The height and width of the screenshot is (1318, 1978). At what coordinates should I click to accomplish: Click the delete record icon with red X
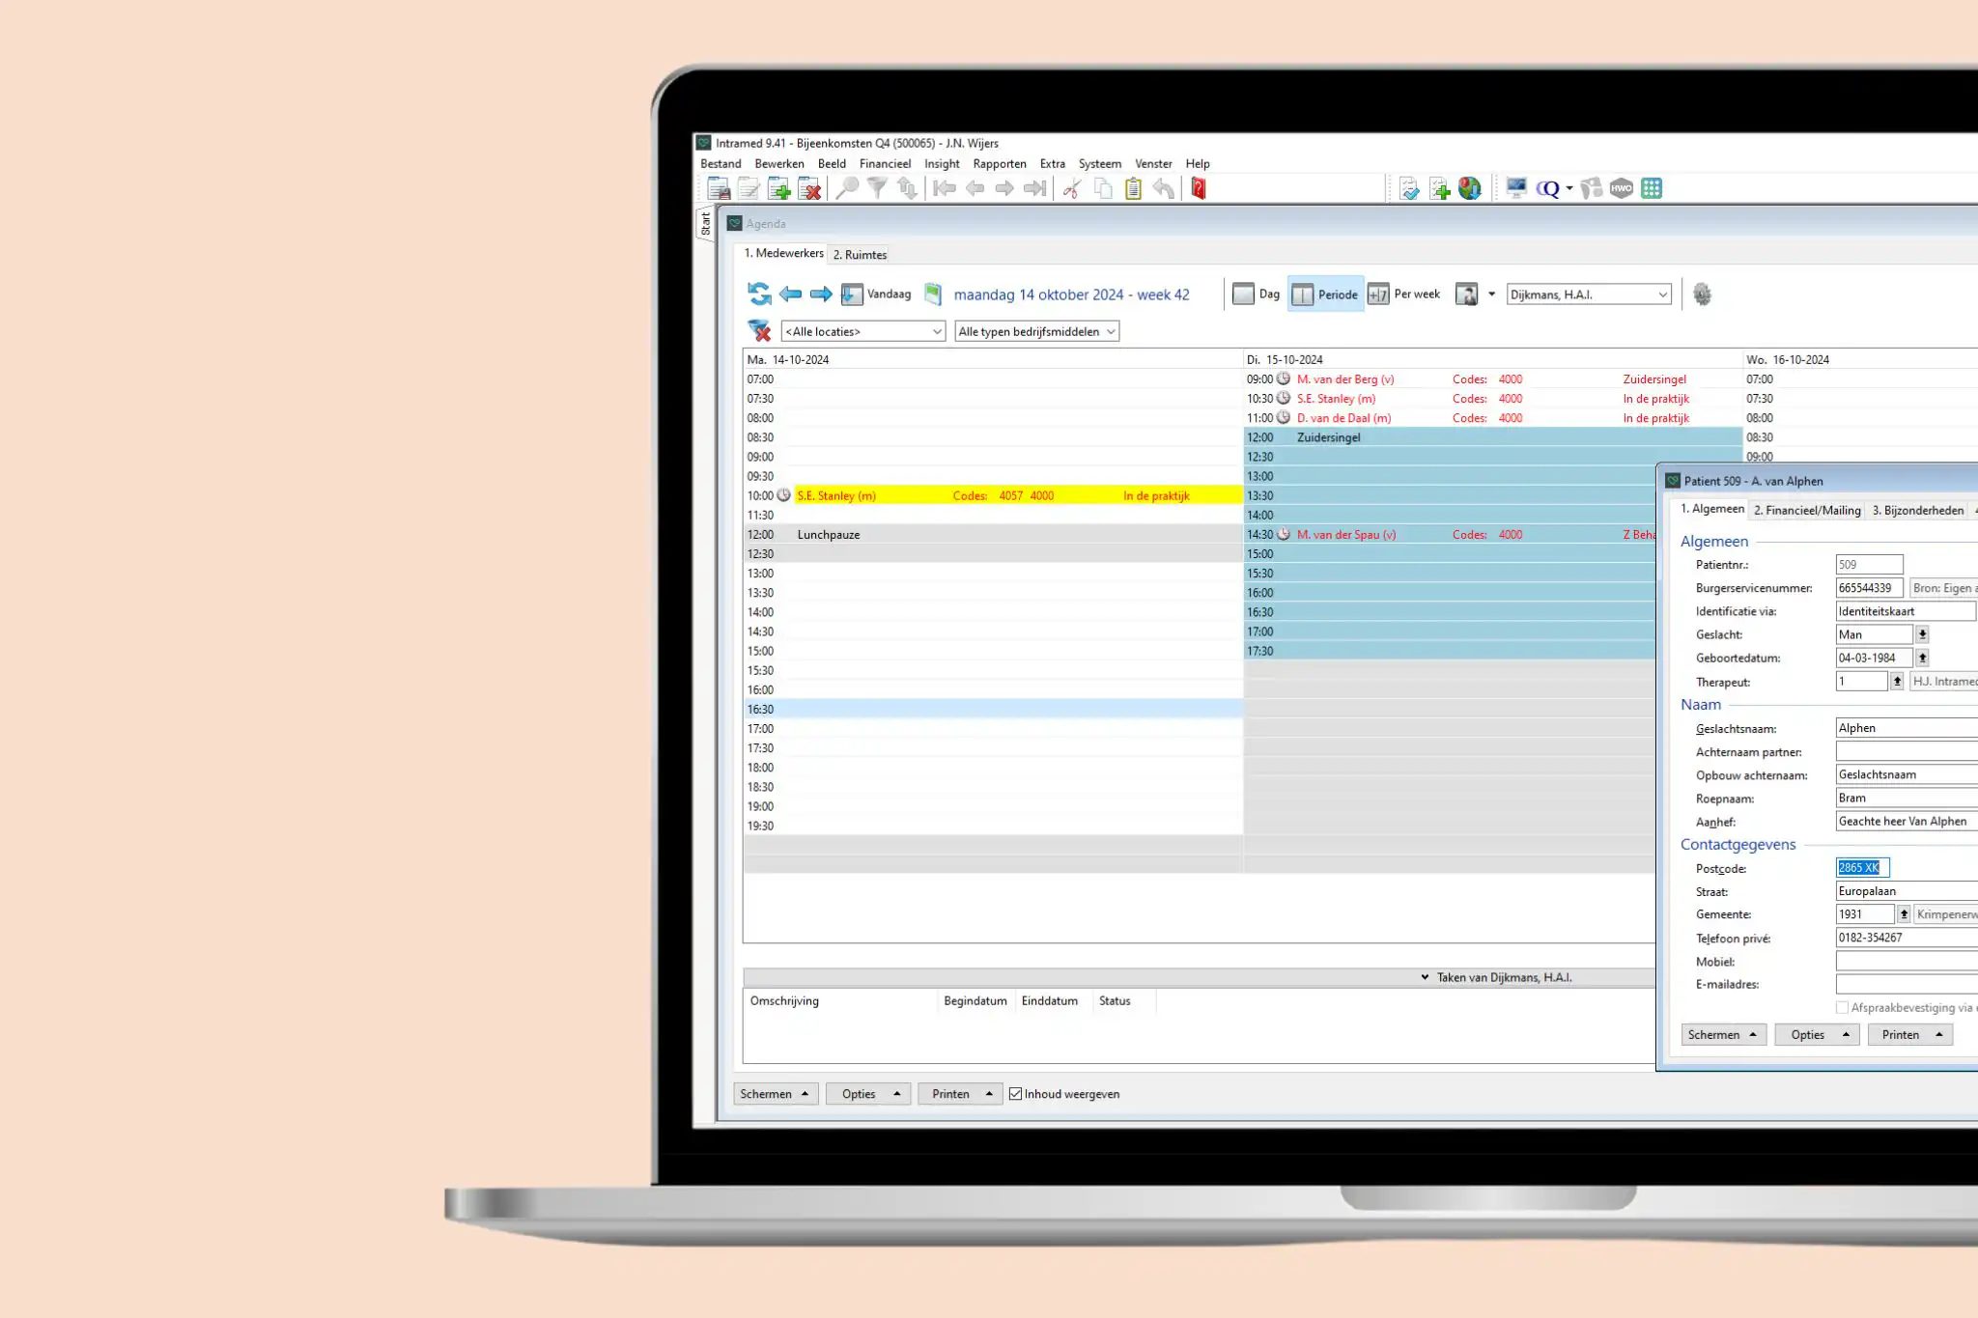click(809, 188)
